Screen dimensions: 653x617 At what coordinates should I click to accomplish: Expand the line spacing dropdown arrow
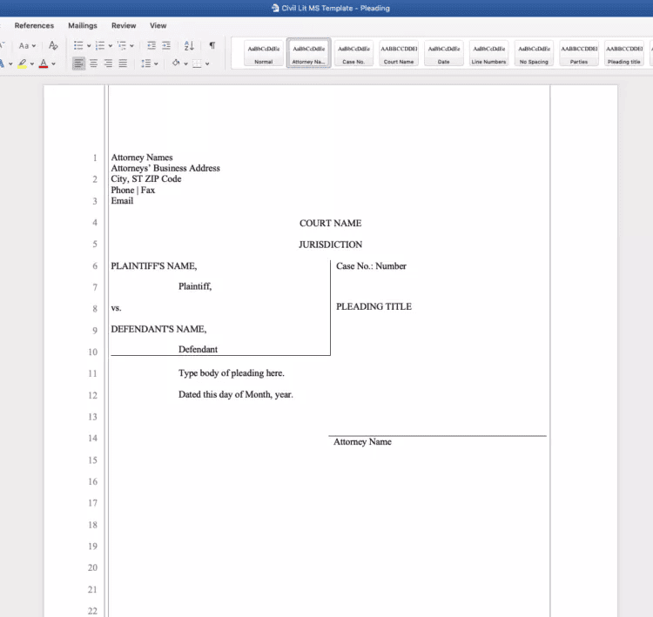[x=156, y=64]
